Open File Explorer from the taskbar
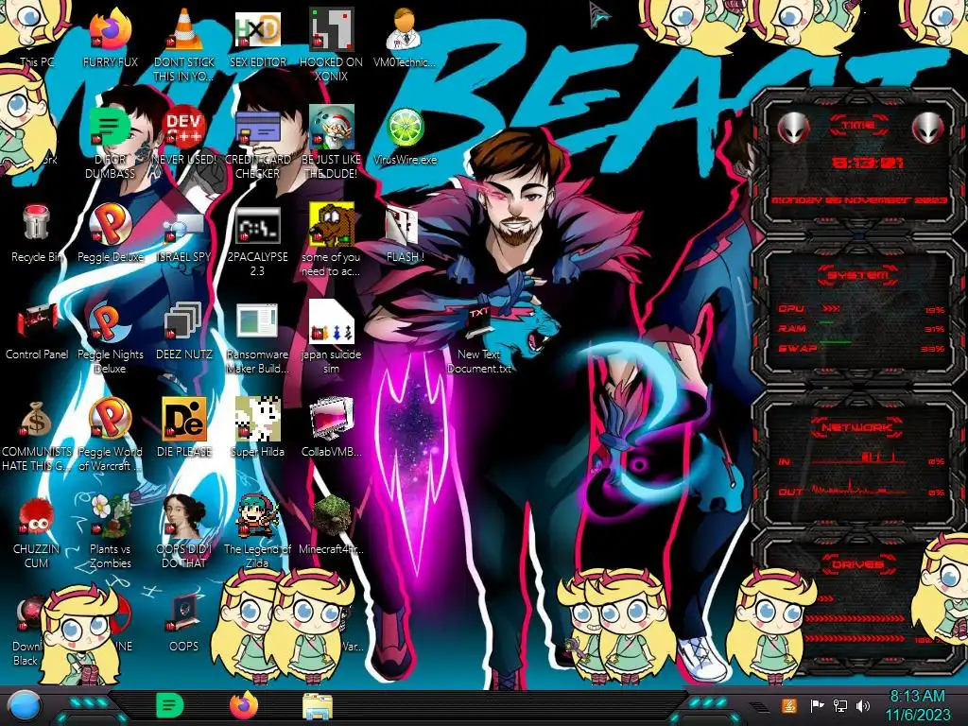This screenshot has height=726, width=968. point(318,706)
